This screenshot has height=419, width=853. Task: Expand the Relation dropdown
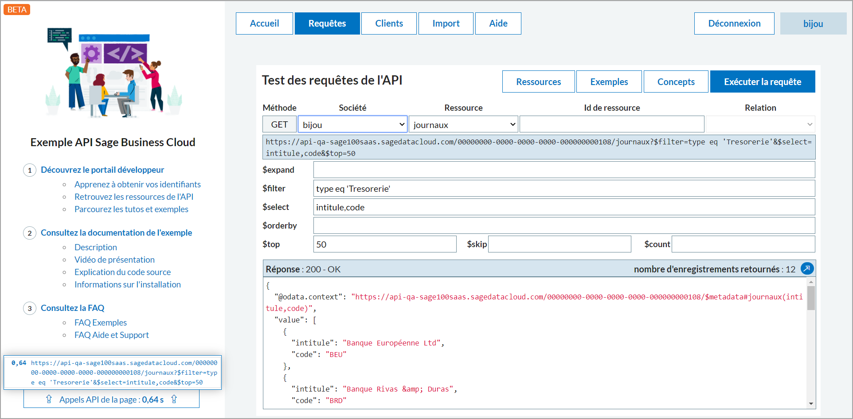coord(760,124)
